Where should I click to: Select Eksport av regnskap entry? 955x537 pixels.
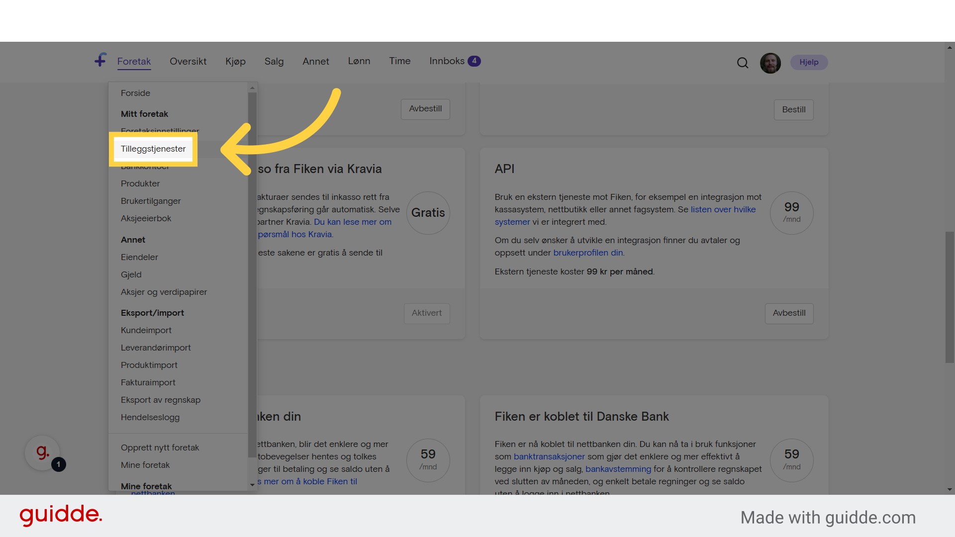point(161,400)
